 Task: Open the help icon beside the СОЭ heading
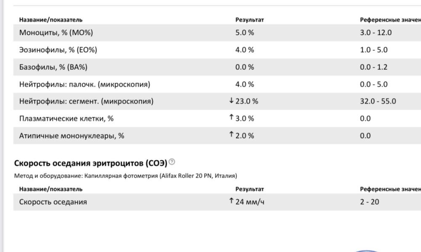pyautogui.click(x=172, y=162)
